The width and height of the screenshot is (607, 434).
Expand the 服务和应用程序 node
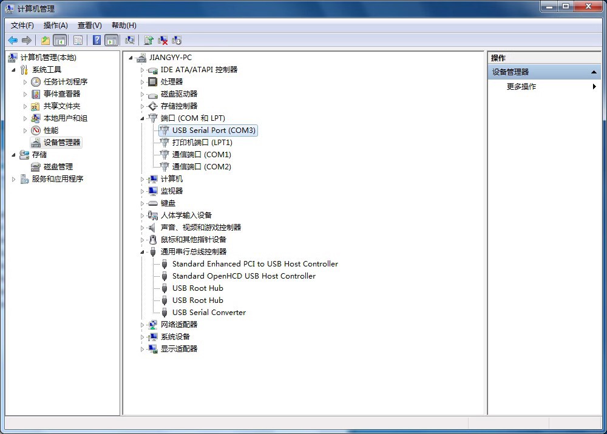pos(13,179)
